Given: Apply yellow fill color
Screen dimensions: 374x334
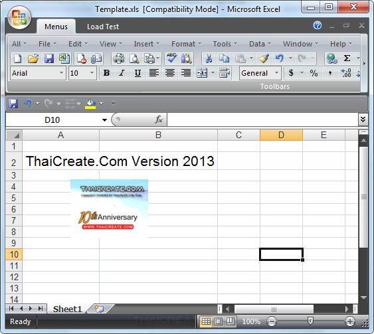Looking at the screenshot, I should click(x=90, y=104).
